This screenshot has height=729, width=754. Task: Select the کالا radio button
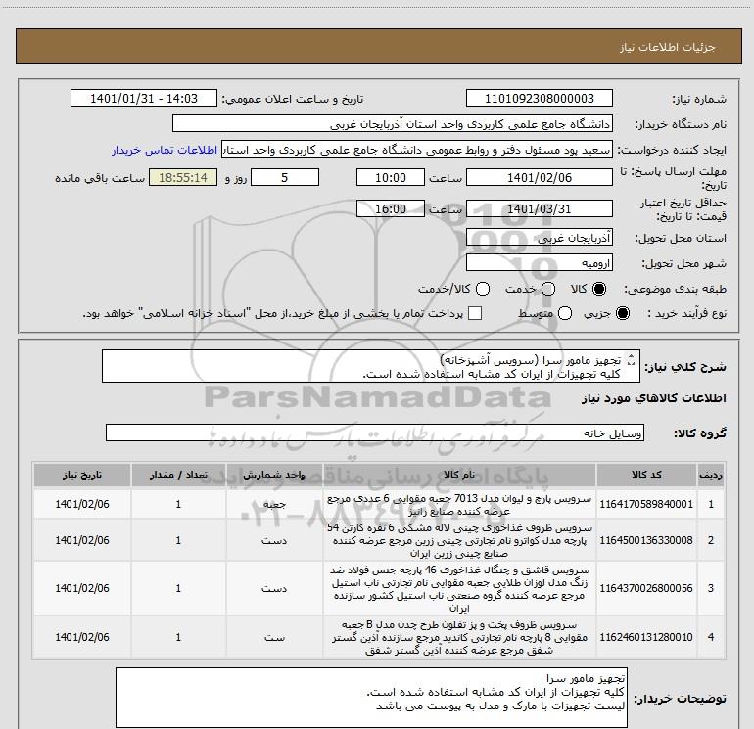point(599,290)
